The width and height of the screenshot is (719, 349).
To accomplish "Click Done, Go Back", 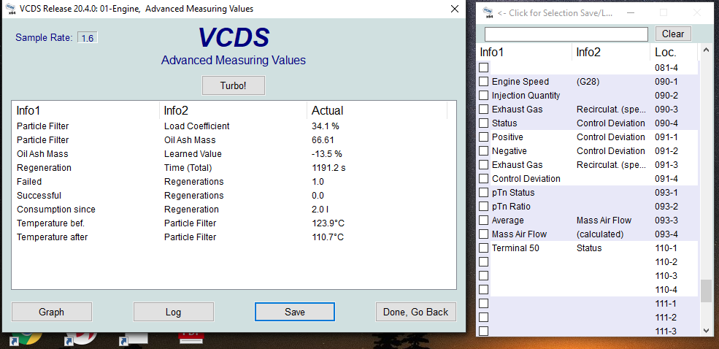I will pos(415,312).
